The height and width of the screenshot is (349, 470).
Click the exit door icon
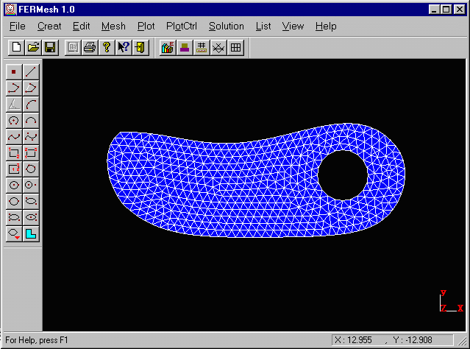tap(140, 47)
